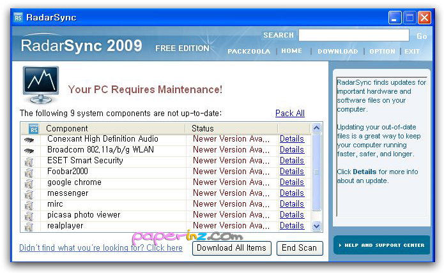
Task: Click the google chrome row software icon
Action: [29, 184]
